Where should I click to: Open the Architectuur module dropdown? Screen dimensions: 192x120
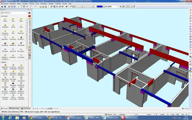pos(14,13)
